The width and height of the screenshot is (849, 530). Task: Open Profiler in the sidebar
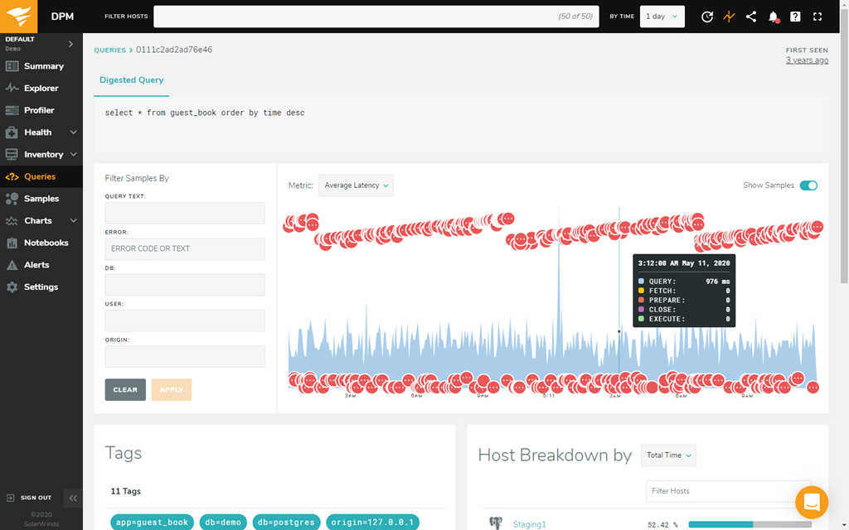click(39, 110)
